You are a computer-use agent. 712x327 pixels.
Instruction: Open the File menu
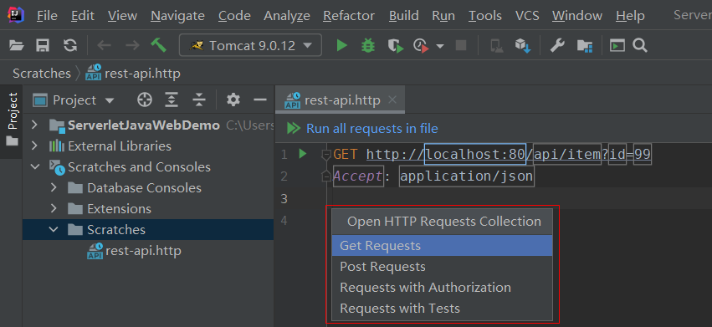point(47,17)
